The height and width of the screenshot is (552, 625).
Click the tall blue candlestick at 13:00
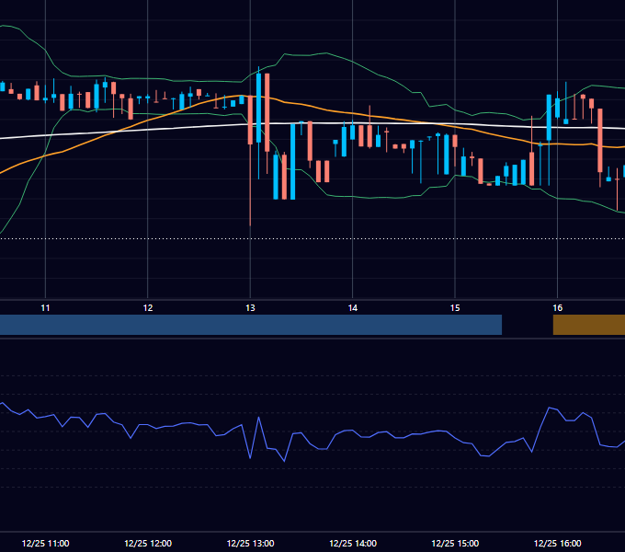coord(258,108)
